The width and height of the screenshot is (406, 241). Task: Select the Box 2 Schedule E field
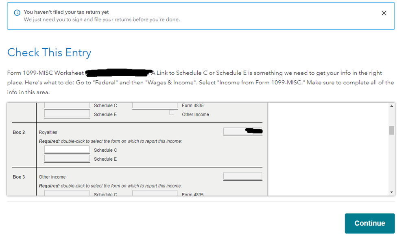[x=67, y=158]
